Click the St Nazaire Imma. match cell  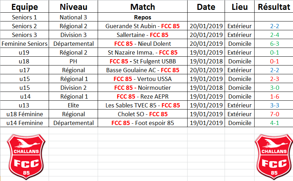(x=142, y=52)
